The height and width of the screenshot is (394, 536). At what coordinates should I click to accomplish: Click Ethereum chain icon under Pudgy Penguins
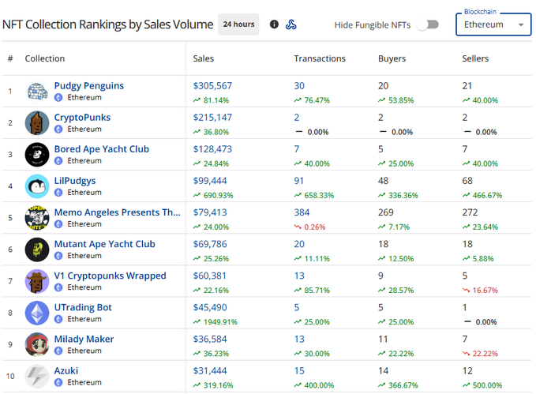pos(58,97)
